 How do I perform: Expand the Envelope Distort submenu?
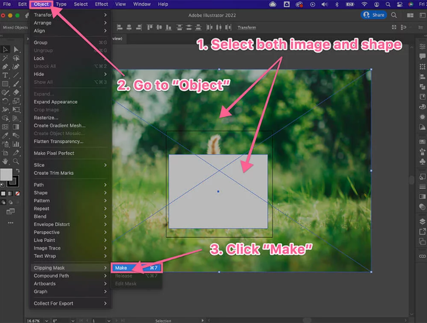click(x=70, y=224)
